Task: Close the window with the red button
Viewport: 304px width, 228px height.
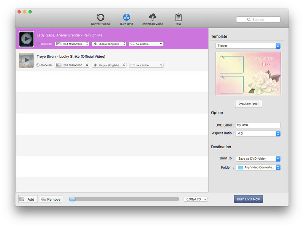Action: 19,12
